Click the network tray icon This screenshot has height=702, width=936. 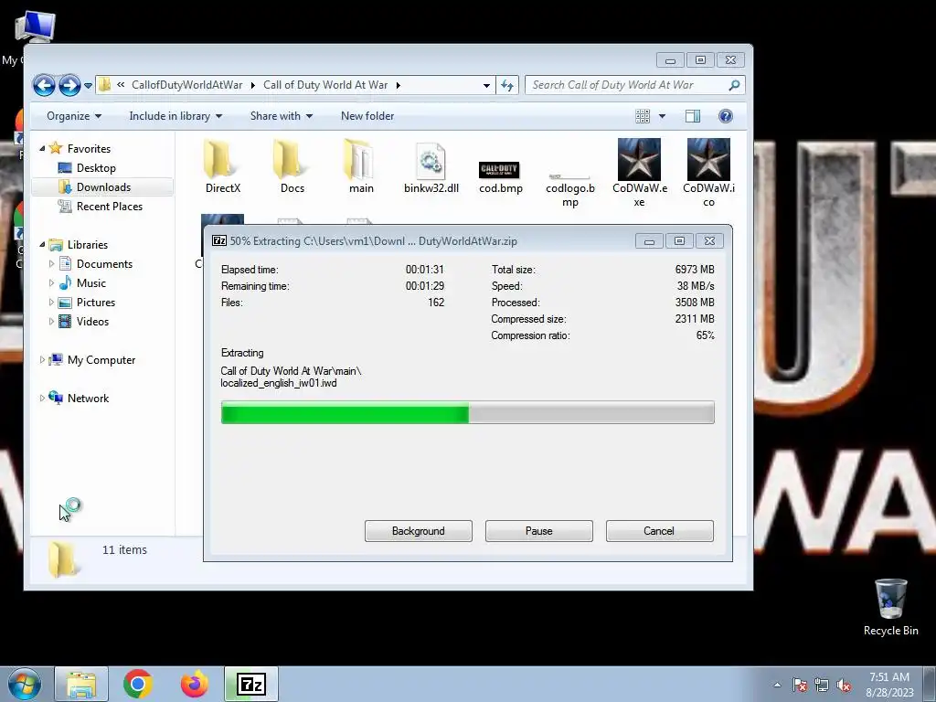point(822,685)
